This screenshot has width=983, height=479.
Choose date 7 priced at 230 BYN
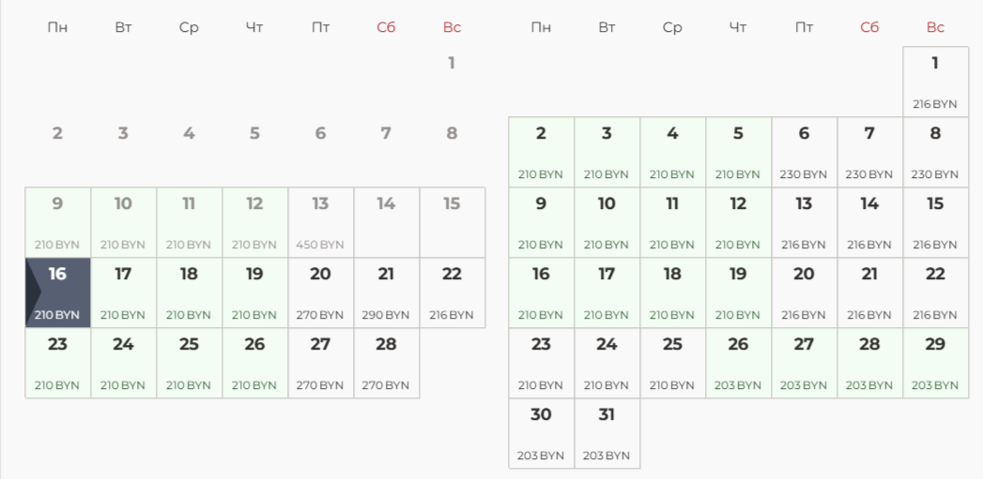(869, 152)
